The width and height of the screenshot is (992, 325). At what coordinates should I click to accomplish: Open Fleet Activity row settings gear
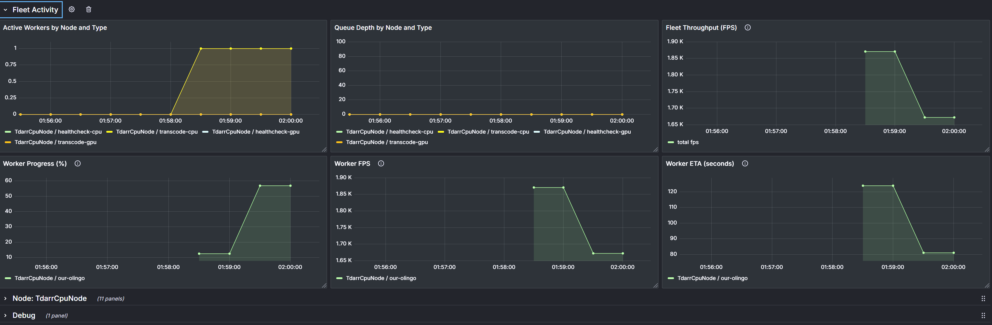coord(72,9)
